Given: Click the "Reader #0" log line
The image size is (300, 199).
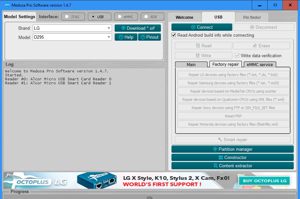Looking at the screenshot, I should point(58,79).
